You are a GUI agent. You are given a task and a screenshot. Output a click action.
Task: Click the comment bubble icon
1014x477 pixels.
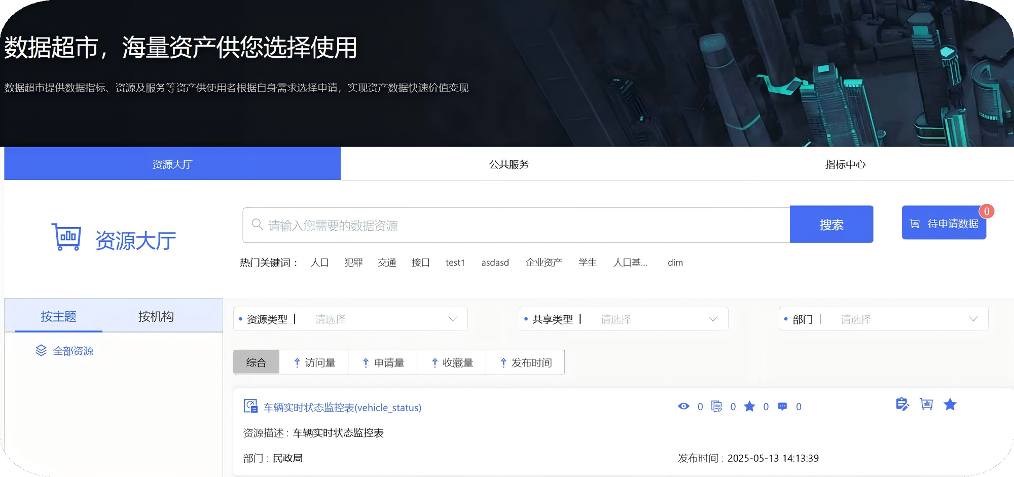[782, 407]
